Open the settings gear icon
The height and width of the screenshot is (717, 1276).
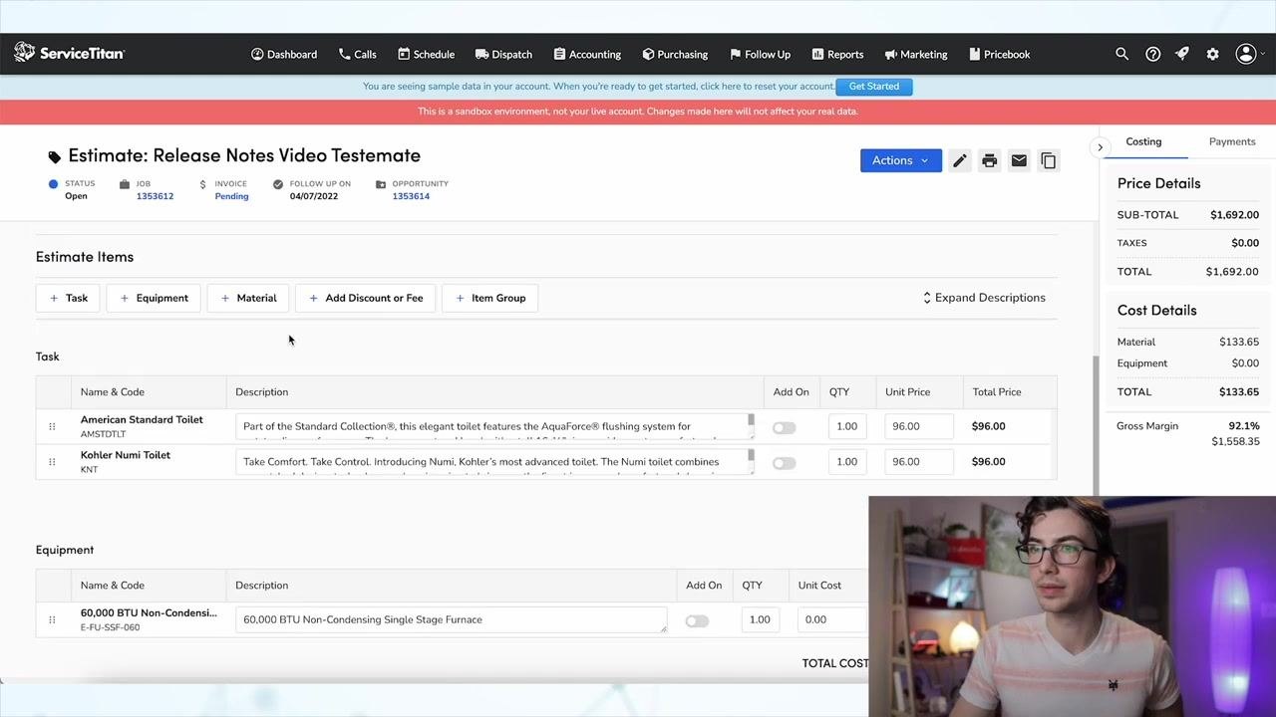pyautogui.click(x=1212, y=54)
